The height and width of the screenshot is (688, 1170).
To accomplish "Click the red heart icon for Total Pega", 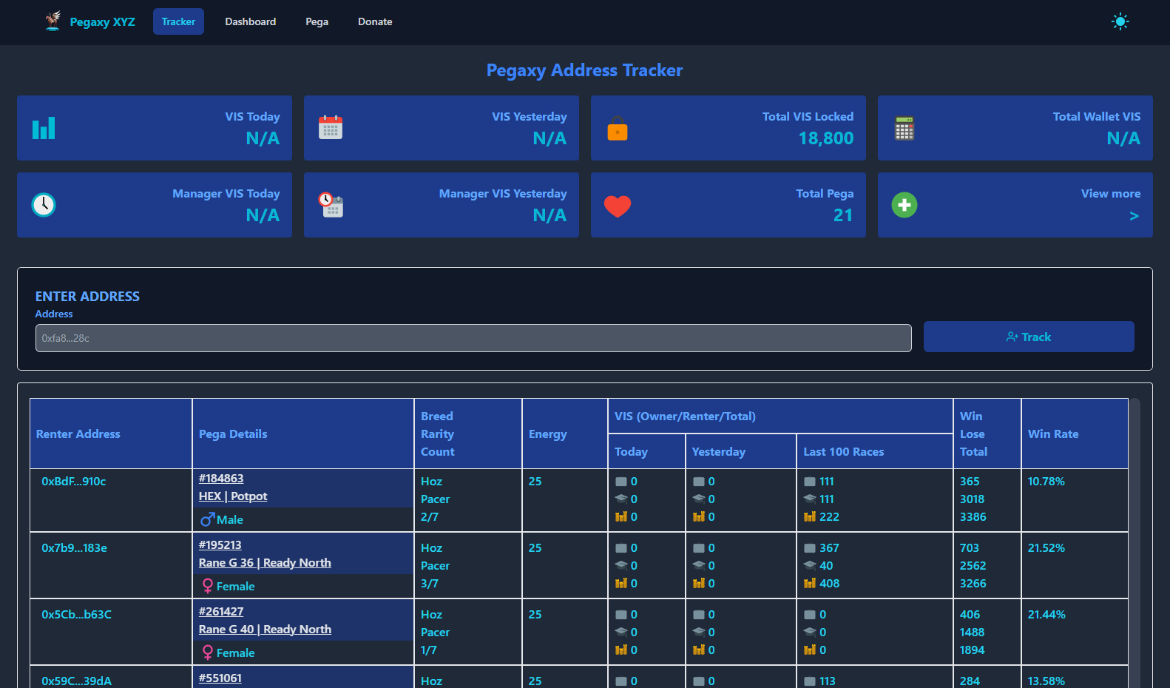I will pyautogui.click(x=618, y=206).
